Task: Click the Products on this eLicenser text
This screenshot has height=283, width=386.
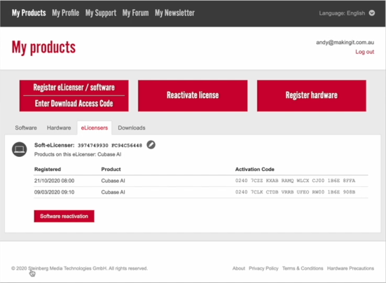Action: pos(78,154)
